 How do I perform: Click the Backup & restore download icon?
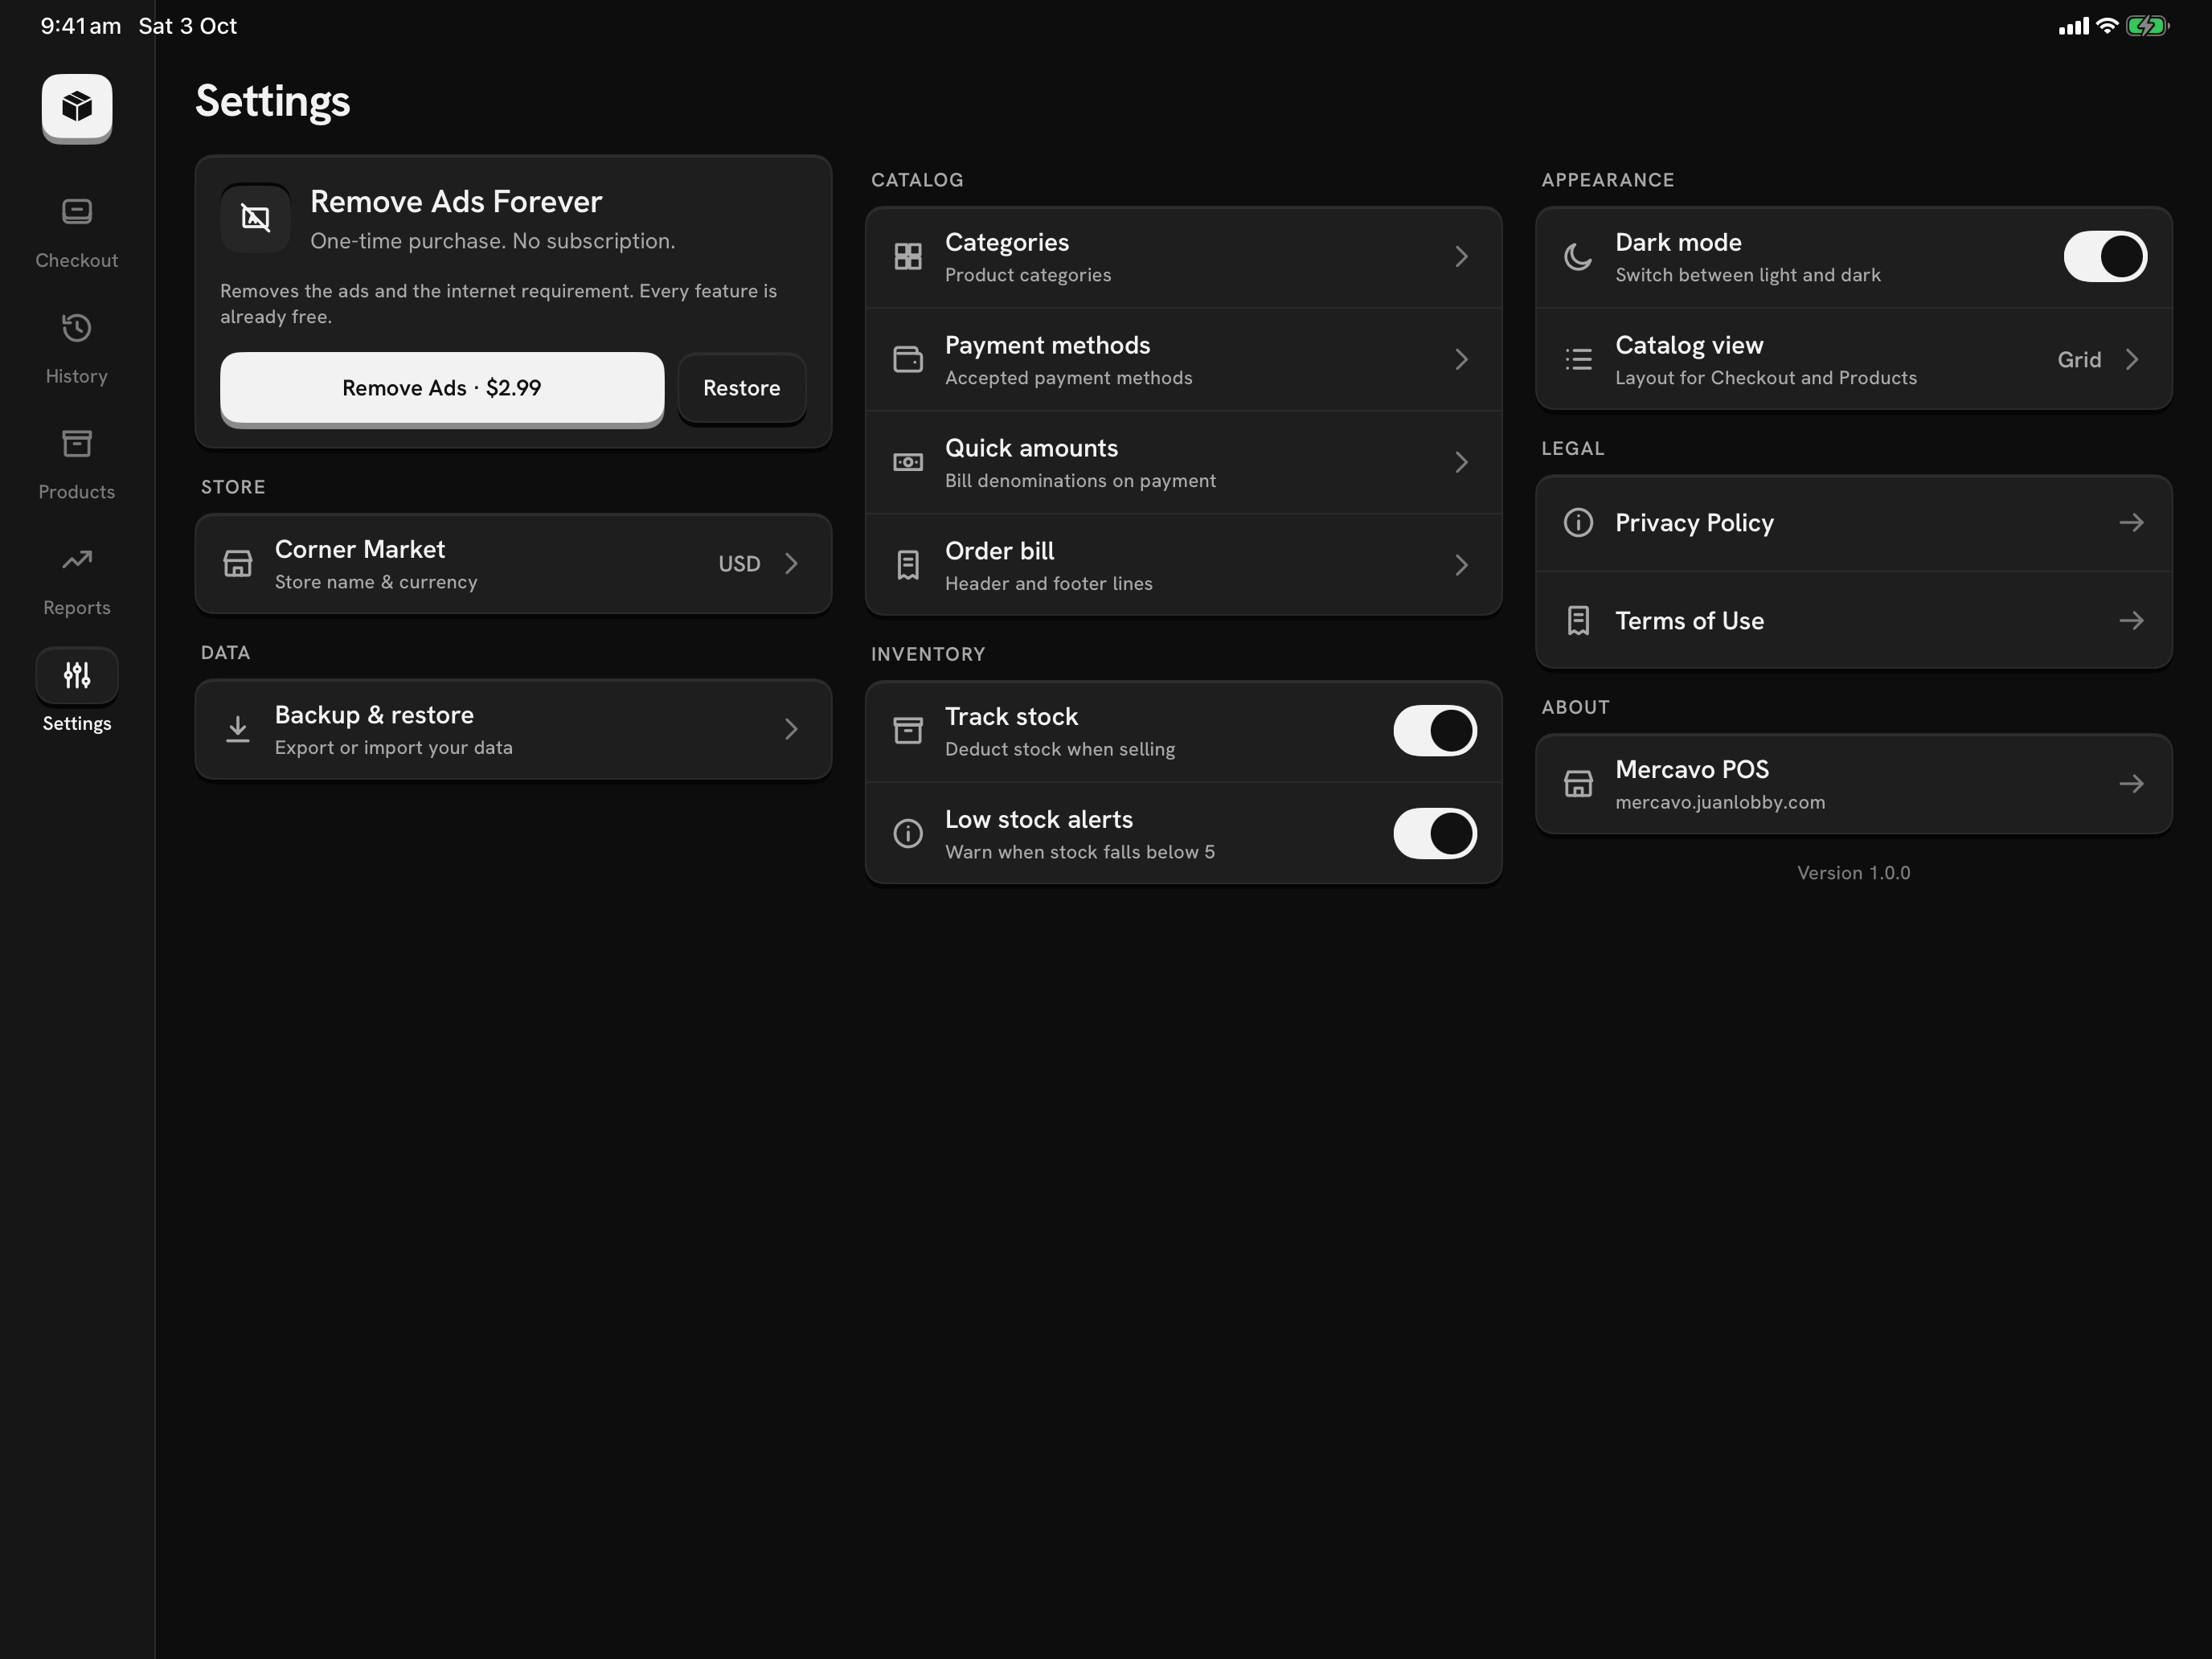point(238,730)
